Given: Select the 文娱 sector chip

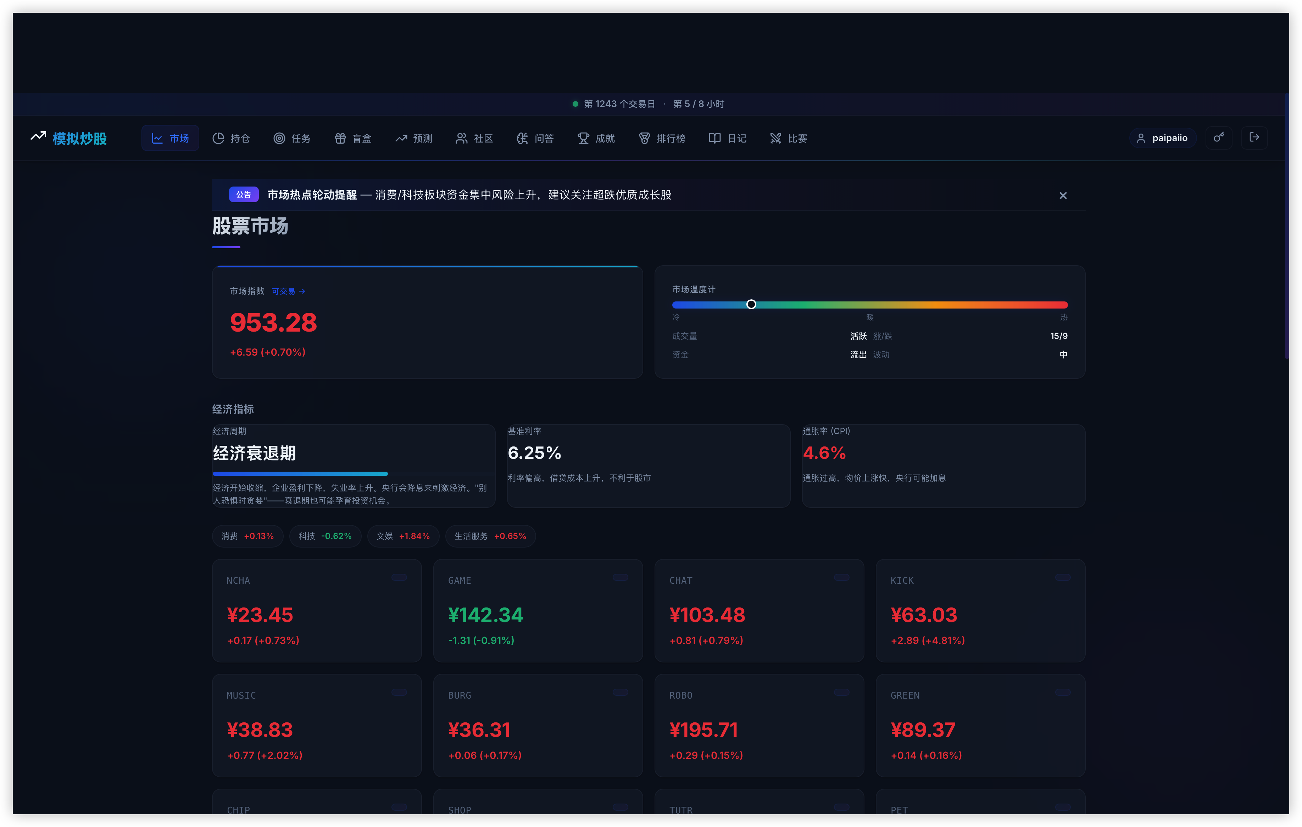Looking at the screenshot, I should pyautogui.click(x=403, y=536).
